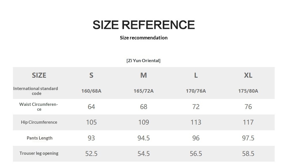Screen dimensions: 281x168
Task: Click the Hip Circumference row label
Action: coord(39,122)
